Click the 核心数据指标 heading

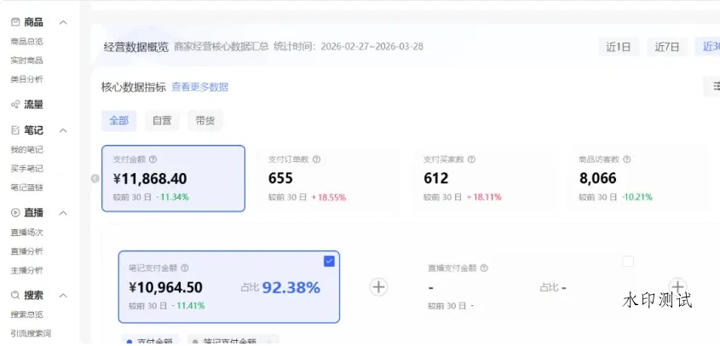tap(134, 87)
